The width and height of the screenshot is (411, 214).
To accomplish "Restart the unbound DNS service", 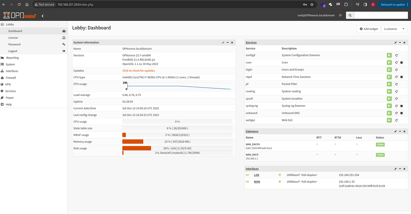I will point(396,113).
